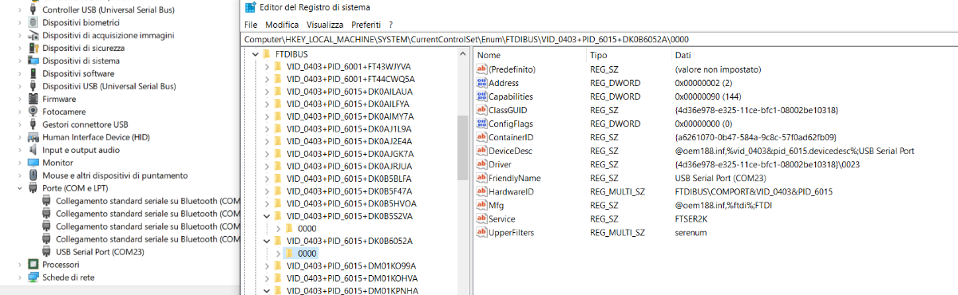Select the 0000 subkey under DK0B5S2VA
This screenshot has width=958, height=295.
pos(307,228)
